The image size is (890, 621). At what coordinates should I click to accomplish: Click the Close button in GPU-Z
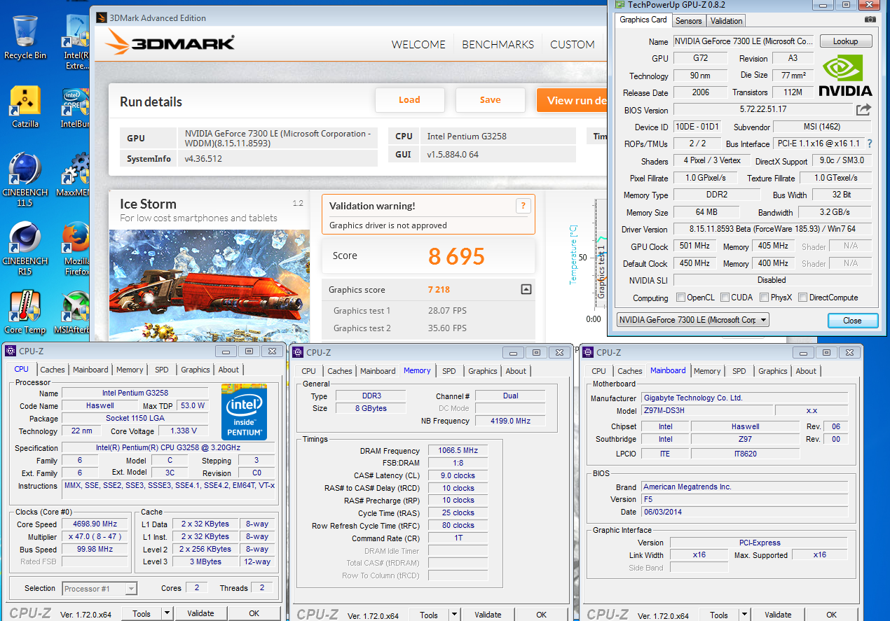tap(852, 320)
